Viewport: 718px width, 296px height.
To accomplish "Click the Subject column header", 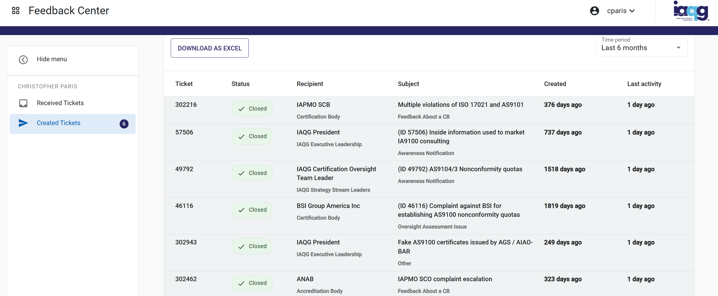I will (408, 84).
